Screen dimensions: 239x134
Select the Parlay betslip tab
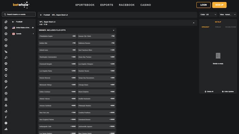(x=218, y=27)
